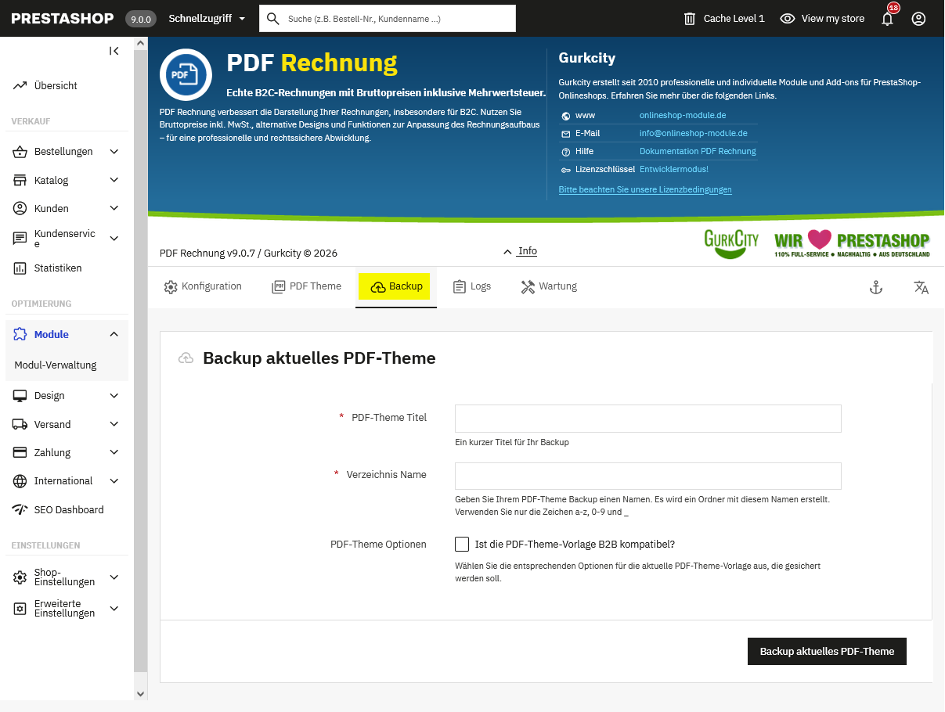
Task: Click the search magnifier icon
Action: [273, 19]
